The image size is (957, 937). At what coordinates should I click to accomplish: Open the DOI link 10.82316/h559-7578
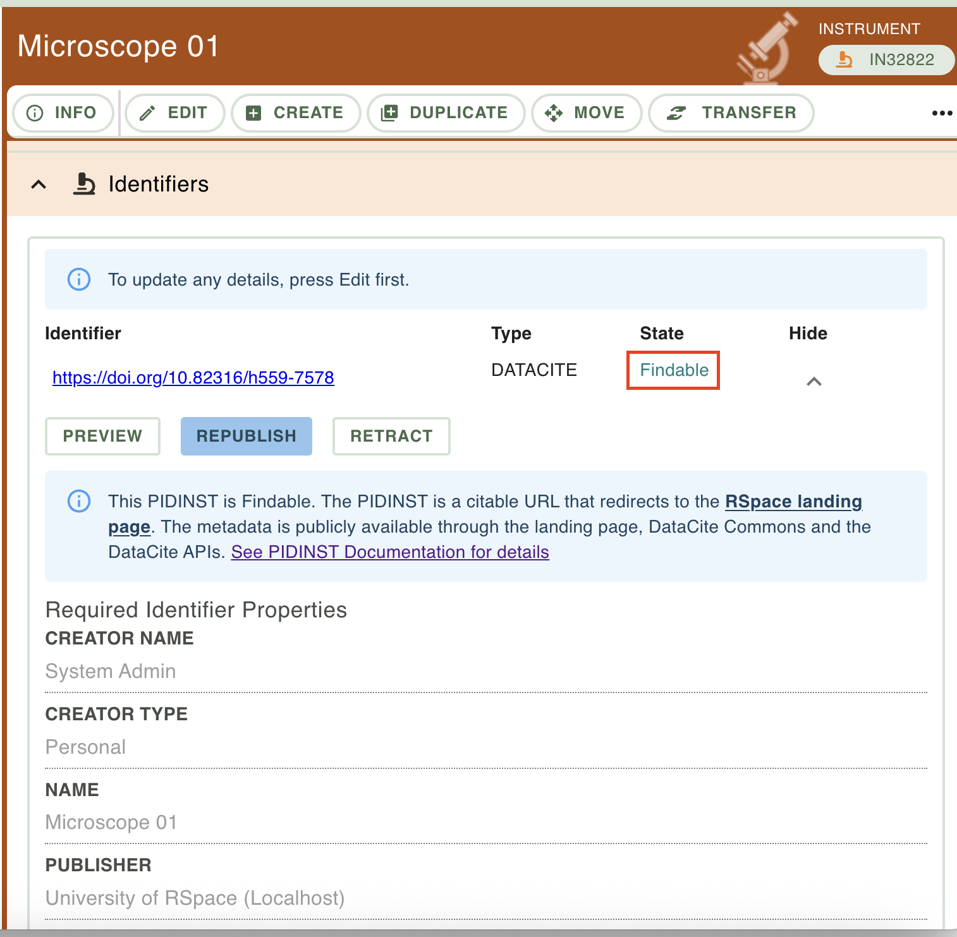point(193,378)
